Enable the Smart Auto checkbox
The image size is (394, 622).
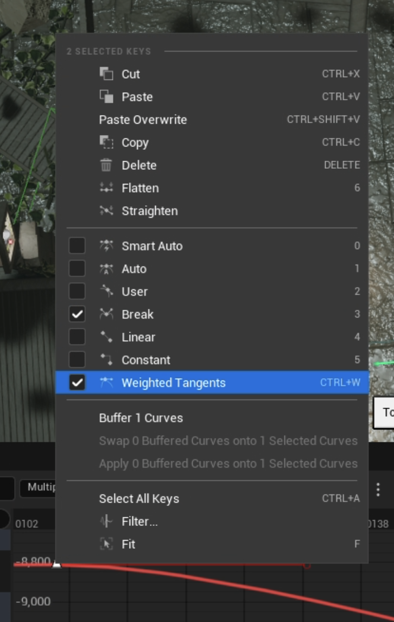click(77, 245)
